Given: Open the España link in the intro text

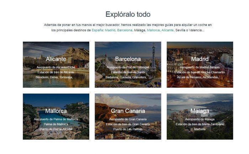Looking at the screenshot, I should pyautogui.click(x=97, y=30).
